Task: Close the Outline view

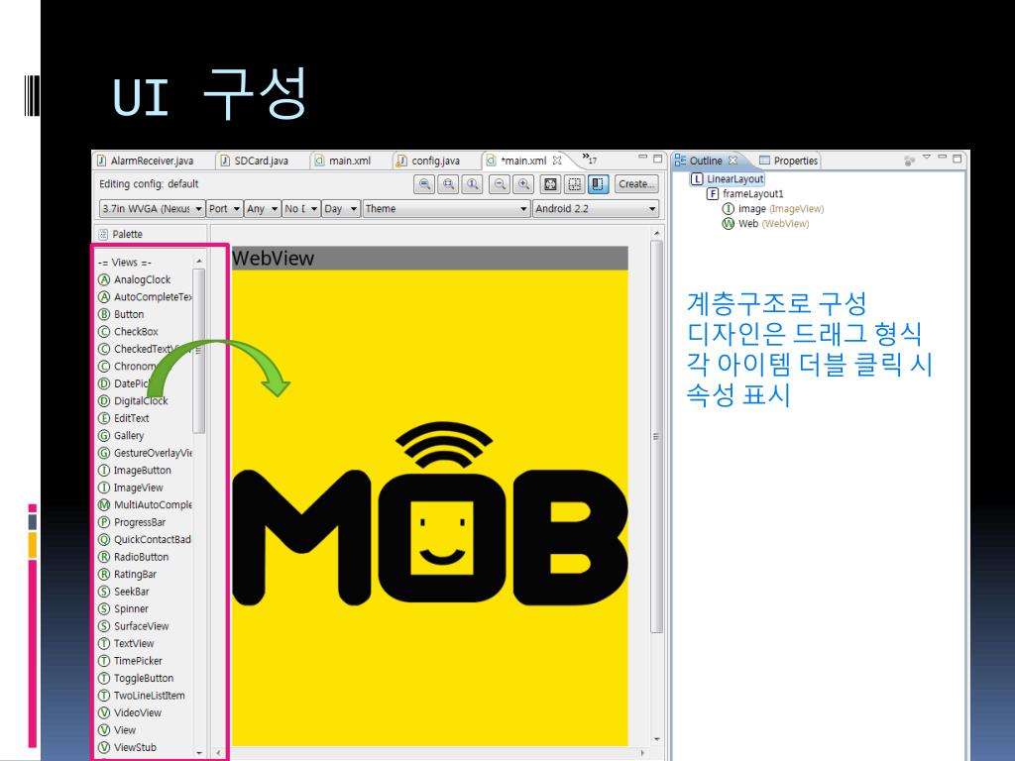Action: tap(733, 160)
